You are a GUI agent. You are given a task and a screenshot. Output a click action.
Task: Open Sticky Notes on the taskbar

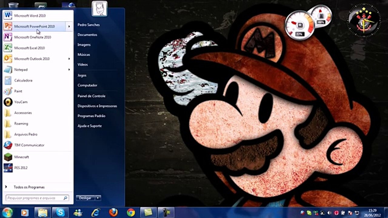[149, 213]
